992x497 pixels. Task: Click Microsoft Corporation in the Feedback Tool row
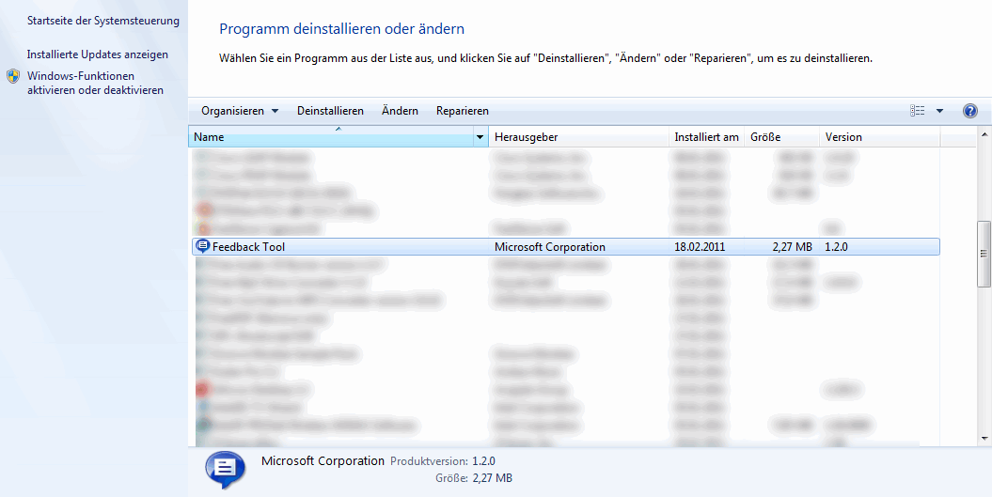pos(550,246)
